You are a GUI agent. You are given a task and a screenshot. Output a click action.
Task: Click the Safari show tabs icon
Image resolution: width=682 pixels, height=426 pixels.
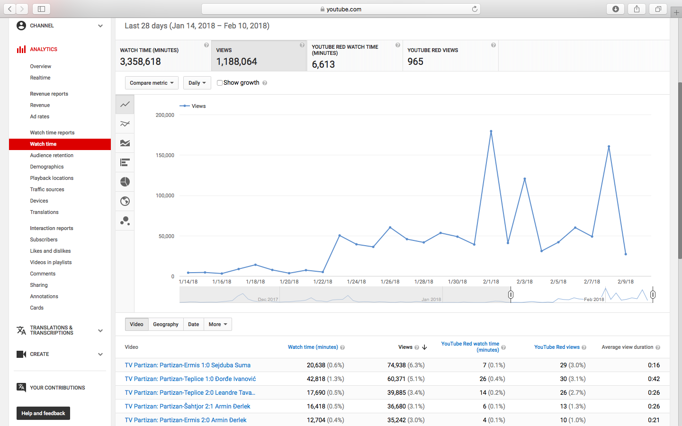pyautogui.click(x=658, y=9)
